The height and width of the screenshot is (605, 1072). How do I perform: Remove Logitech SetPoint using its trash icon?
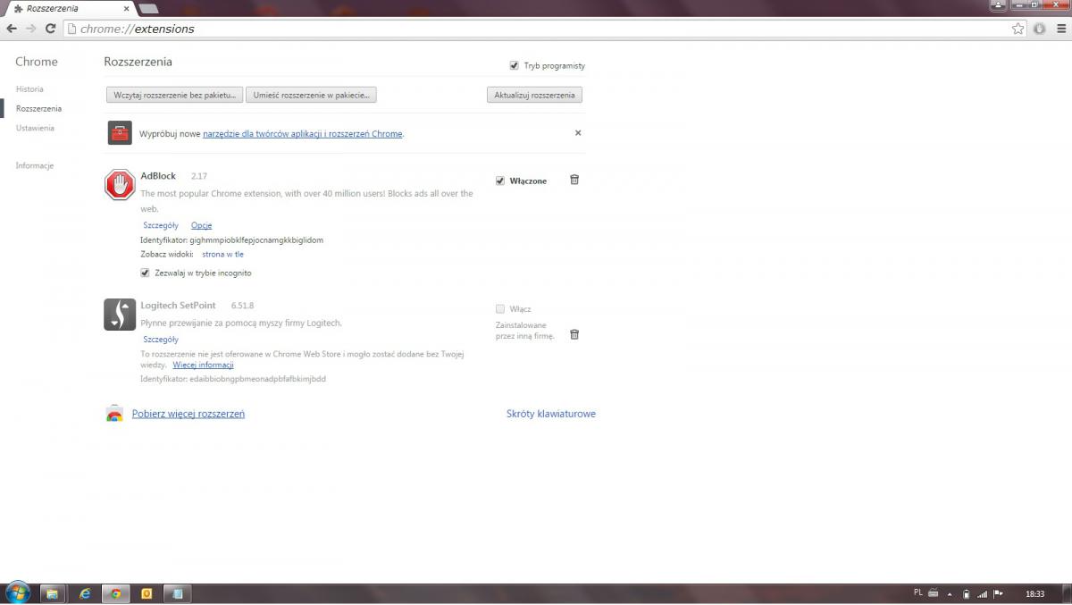pyautogui.click(x=574, y=334)
